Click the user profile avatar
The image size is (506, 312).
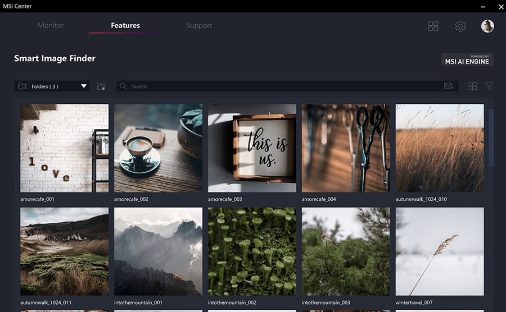point(487,26)
